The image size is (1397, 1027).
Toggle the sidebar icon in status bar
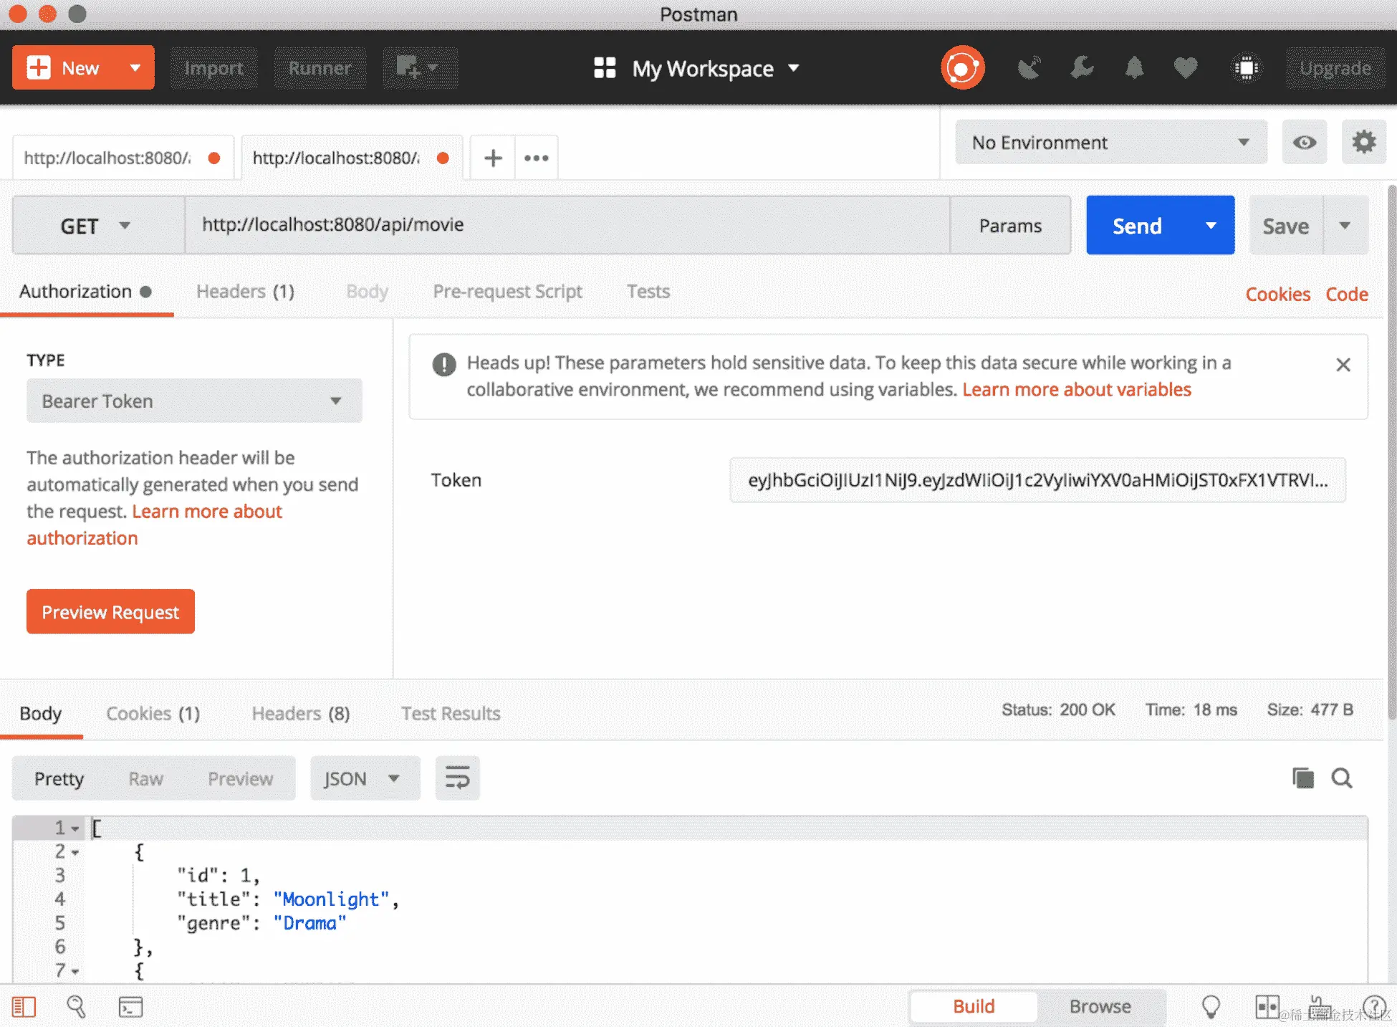pyautogui.click(x=24, y=1007)
